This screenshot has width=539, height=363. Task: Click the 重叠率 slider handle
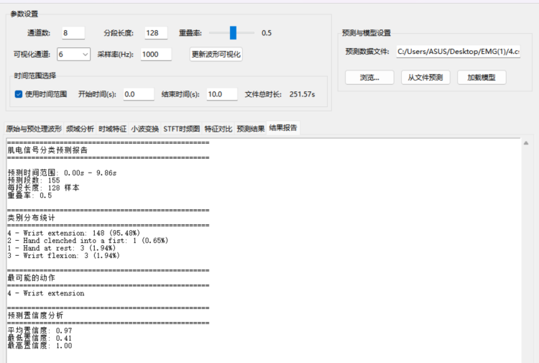[233, 32]
